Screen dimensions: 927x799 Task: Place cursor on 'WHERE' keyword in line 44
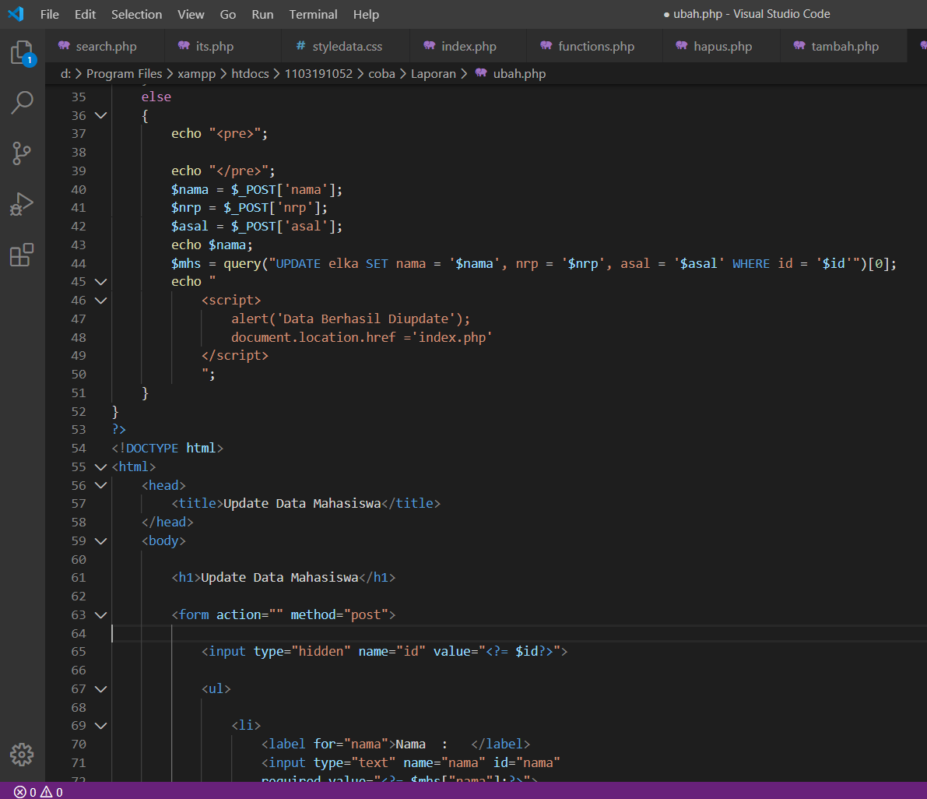(751, 263)
